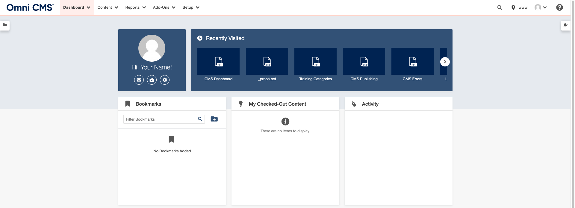This screenshot has height=208, width=575.
Task: Open the CMS Errors recent tile
Action: pyautogui.click(x=412, y=61)
